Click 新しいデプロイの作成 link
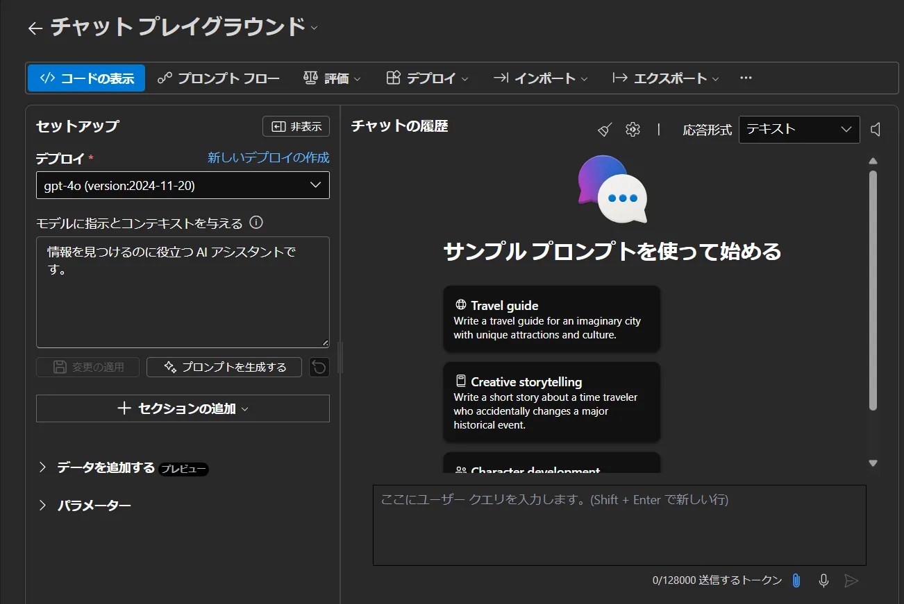This screenshot has height=604, width=904. click(268, 157)
